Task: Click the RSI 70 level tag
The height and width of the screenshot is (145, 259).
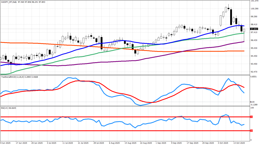Action: 251,117
